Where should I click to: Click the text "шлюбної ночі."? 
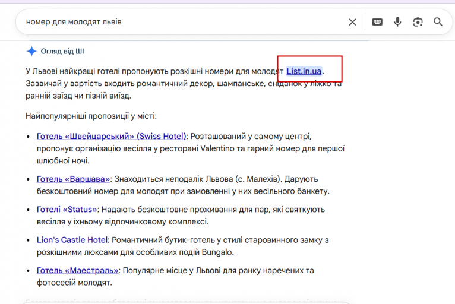tap(63, 161)
